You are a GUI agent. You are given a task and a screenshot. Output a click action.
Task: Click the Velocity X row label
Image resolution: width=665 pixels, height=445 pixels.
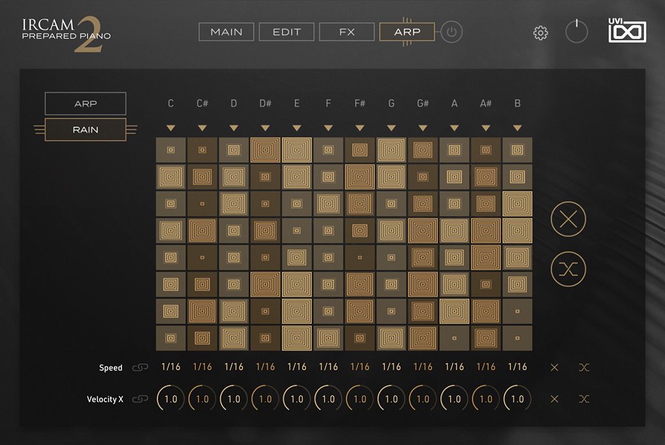click(105, 399)
